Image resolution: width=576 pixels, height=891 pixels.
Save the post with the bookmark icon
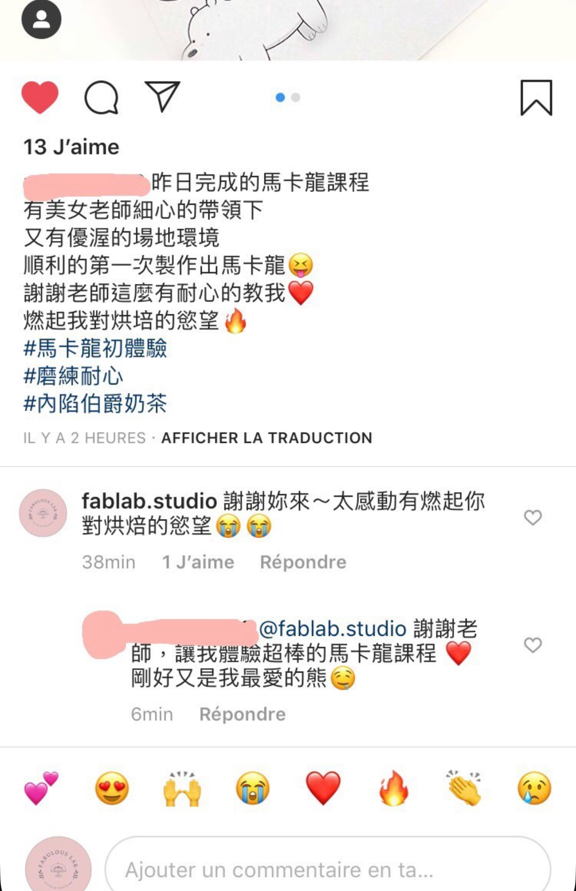click(536, 98)
